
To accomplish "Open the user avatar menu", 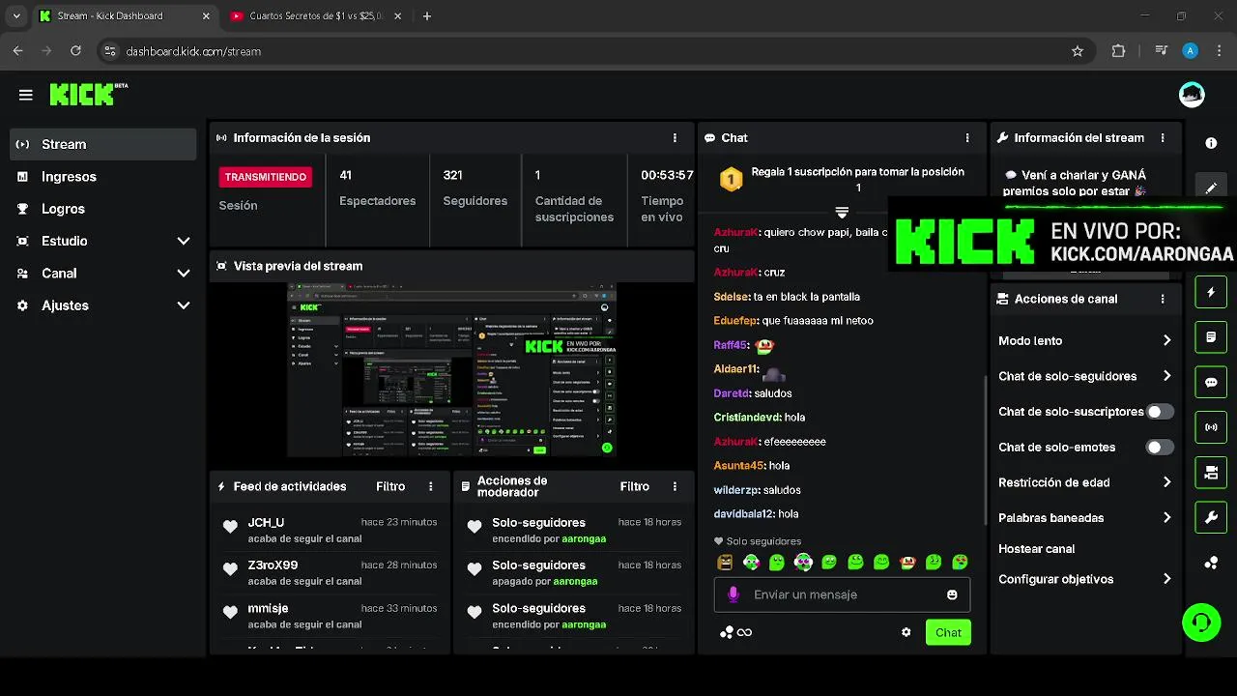I will click(x=1192, y=95).
